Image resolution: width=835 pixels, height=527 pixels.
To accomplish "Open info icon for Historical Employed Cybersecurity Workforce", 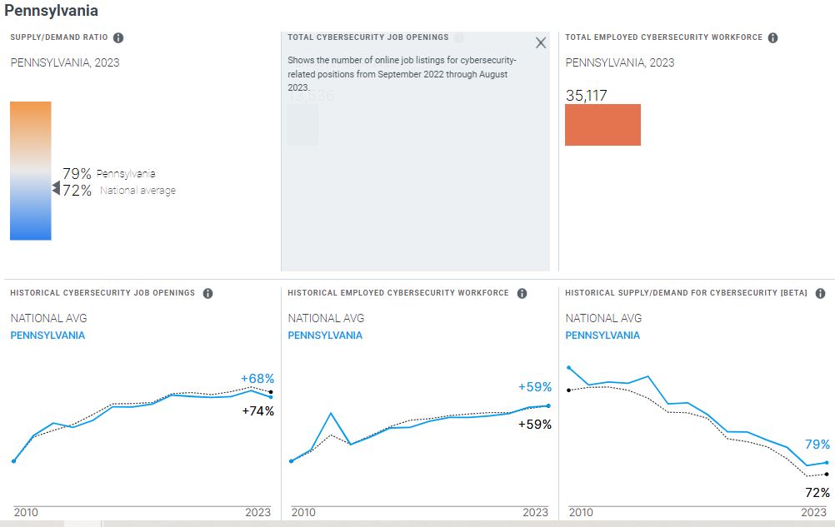I will coord(522,293).
